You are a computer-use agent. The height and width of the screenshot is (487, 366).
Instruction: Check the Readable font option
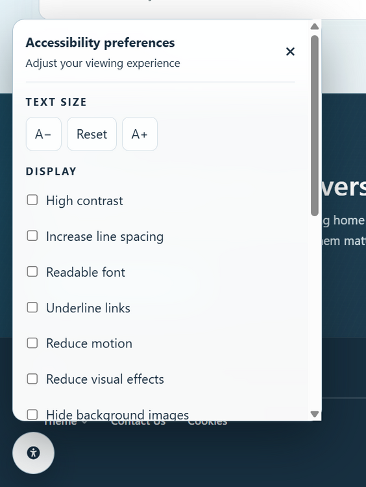point(32,271)
